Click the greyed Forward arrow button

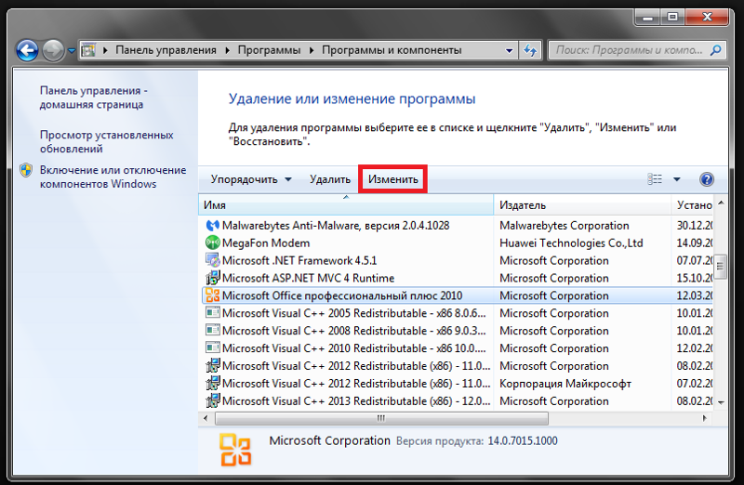point(53,50)
